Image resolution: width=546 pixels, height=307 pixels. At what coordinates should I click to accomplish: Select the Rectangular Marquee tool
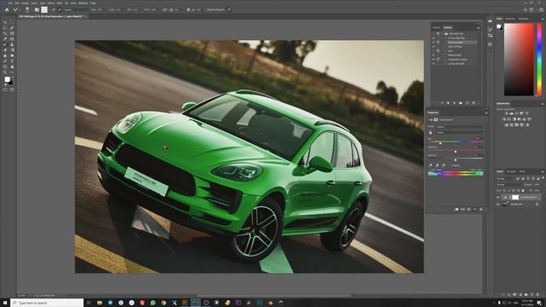click(12, 22)
